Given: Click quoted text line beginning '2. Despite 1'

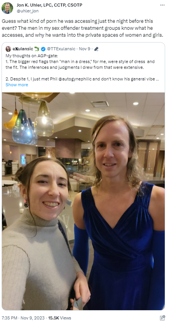Looking at the screenshot, I should [x=82, y=79].
